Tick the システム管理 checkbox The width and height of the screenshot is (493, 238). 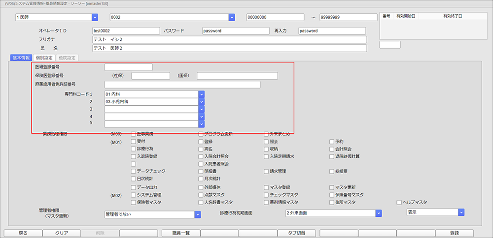(133, 195)
